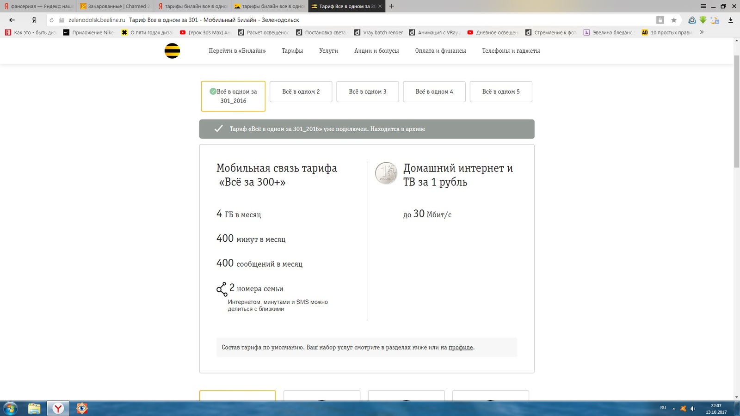Switch to the images 'тарифы билайн' tab
740x416 pixels.
tap(269, 6)
